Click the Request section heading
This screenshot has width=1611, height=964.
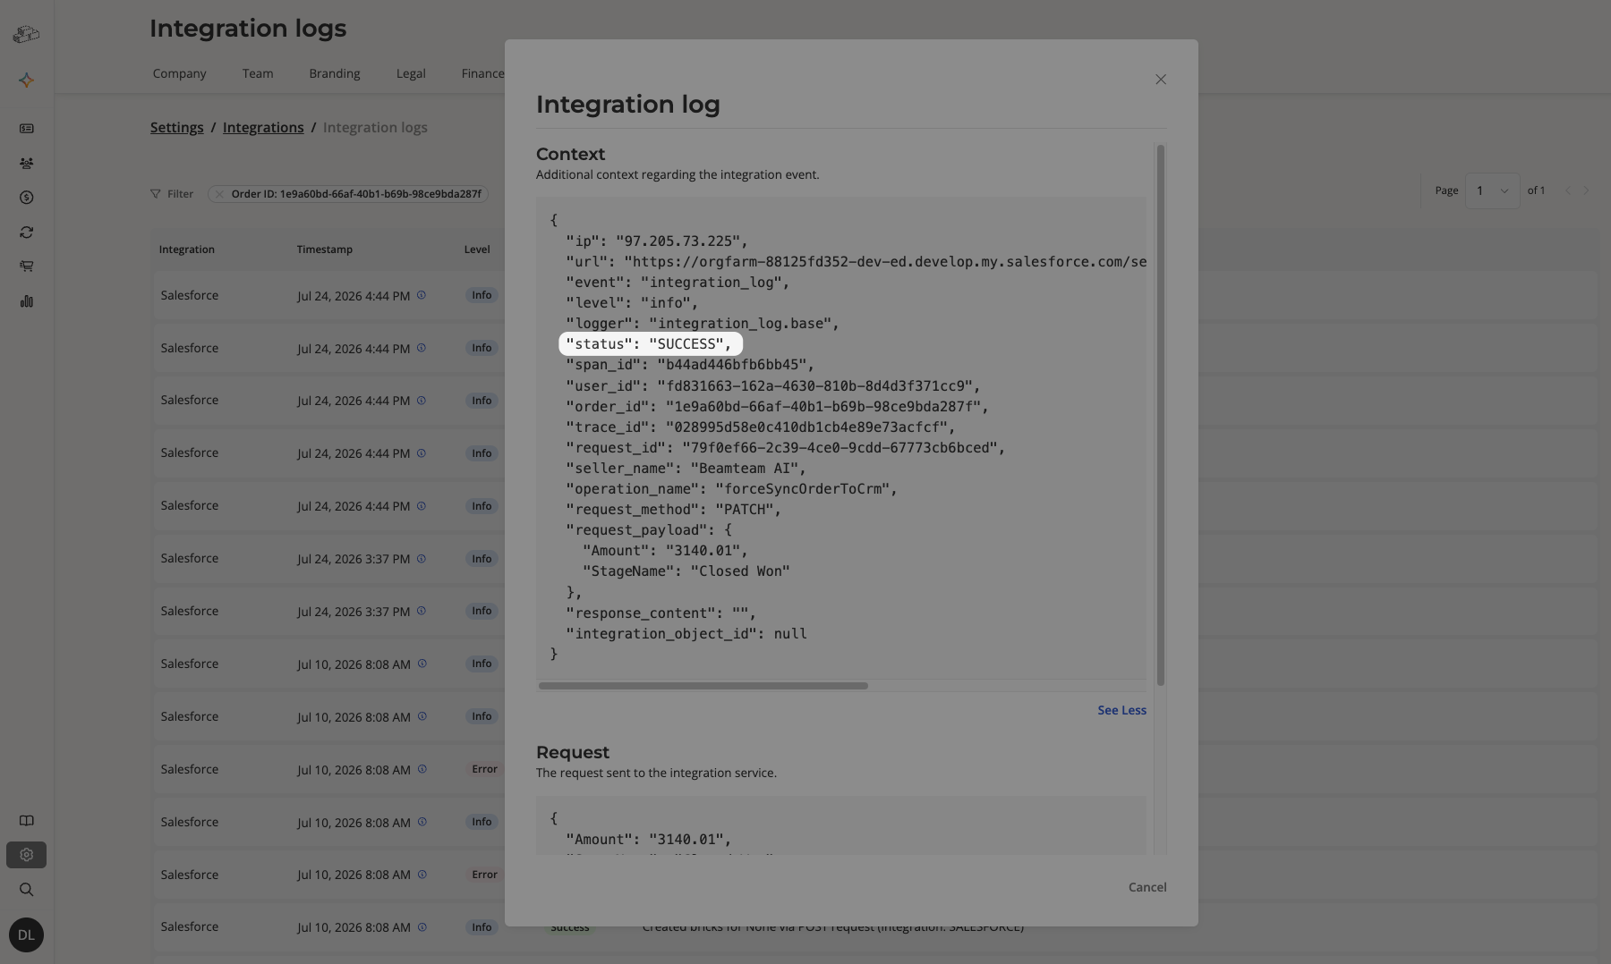573,752
